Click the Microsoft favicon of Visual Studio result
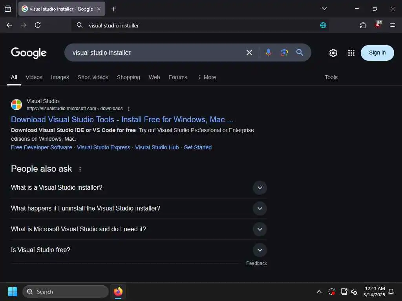The image size is (402, 301). (16, 105)
